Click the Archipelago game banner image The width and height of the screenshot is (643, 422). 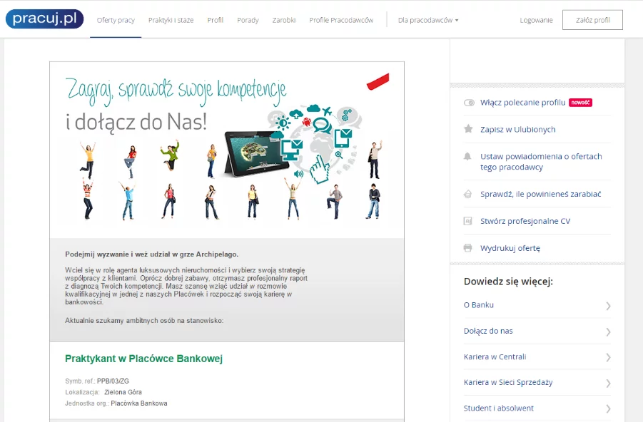227,150
